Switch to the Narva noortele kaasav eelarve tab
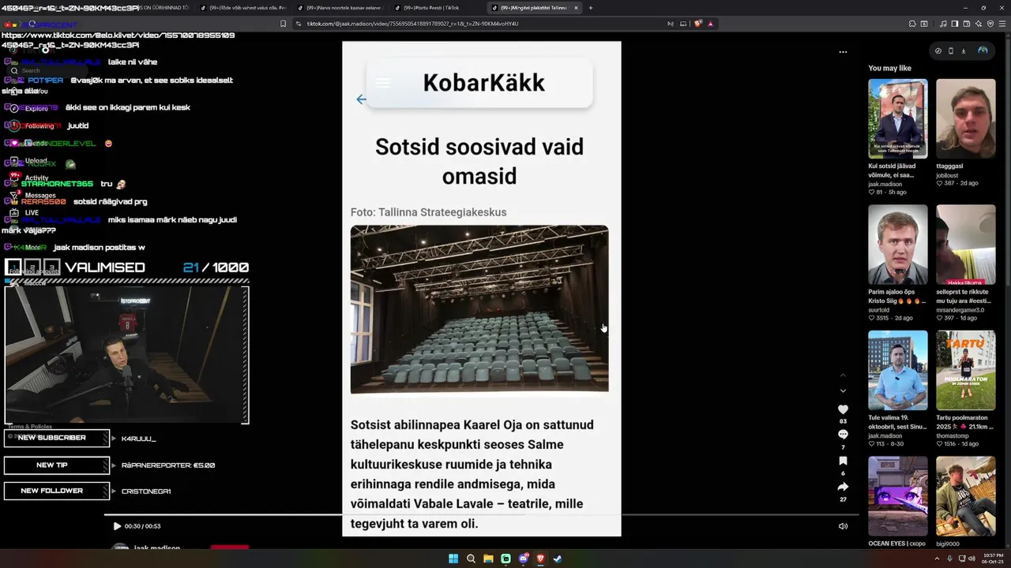Screen dimensions: 1011x568 click(341, 8)
